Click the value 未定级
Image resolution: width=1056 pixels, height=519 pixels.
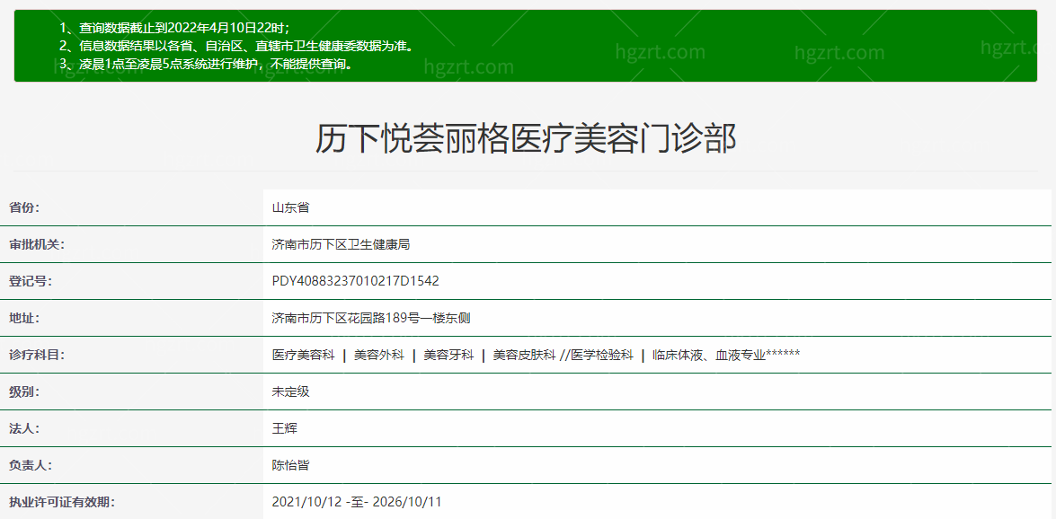291,391
